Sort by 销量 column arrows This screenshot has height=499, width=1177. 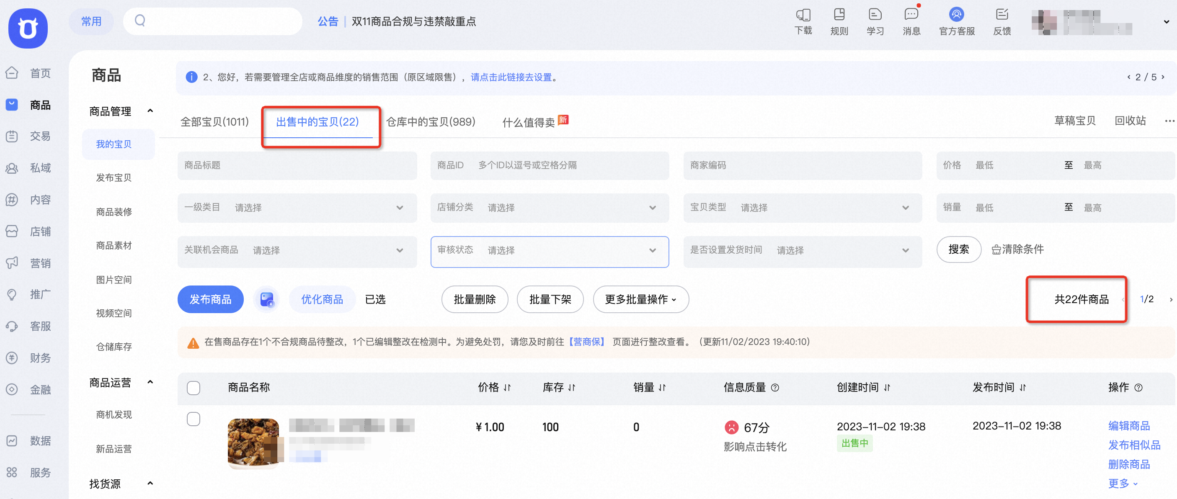663,388
